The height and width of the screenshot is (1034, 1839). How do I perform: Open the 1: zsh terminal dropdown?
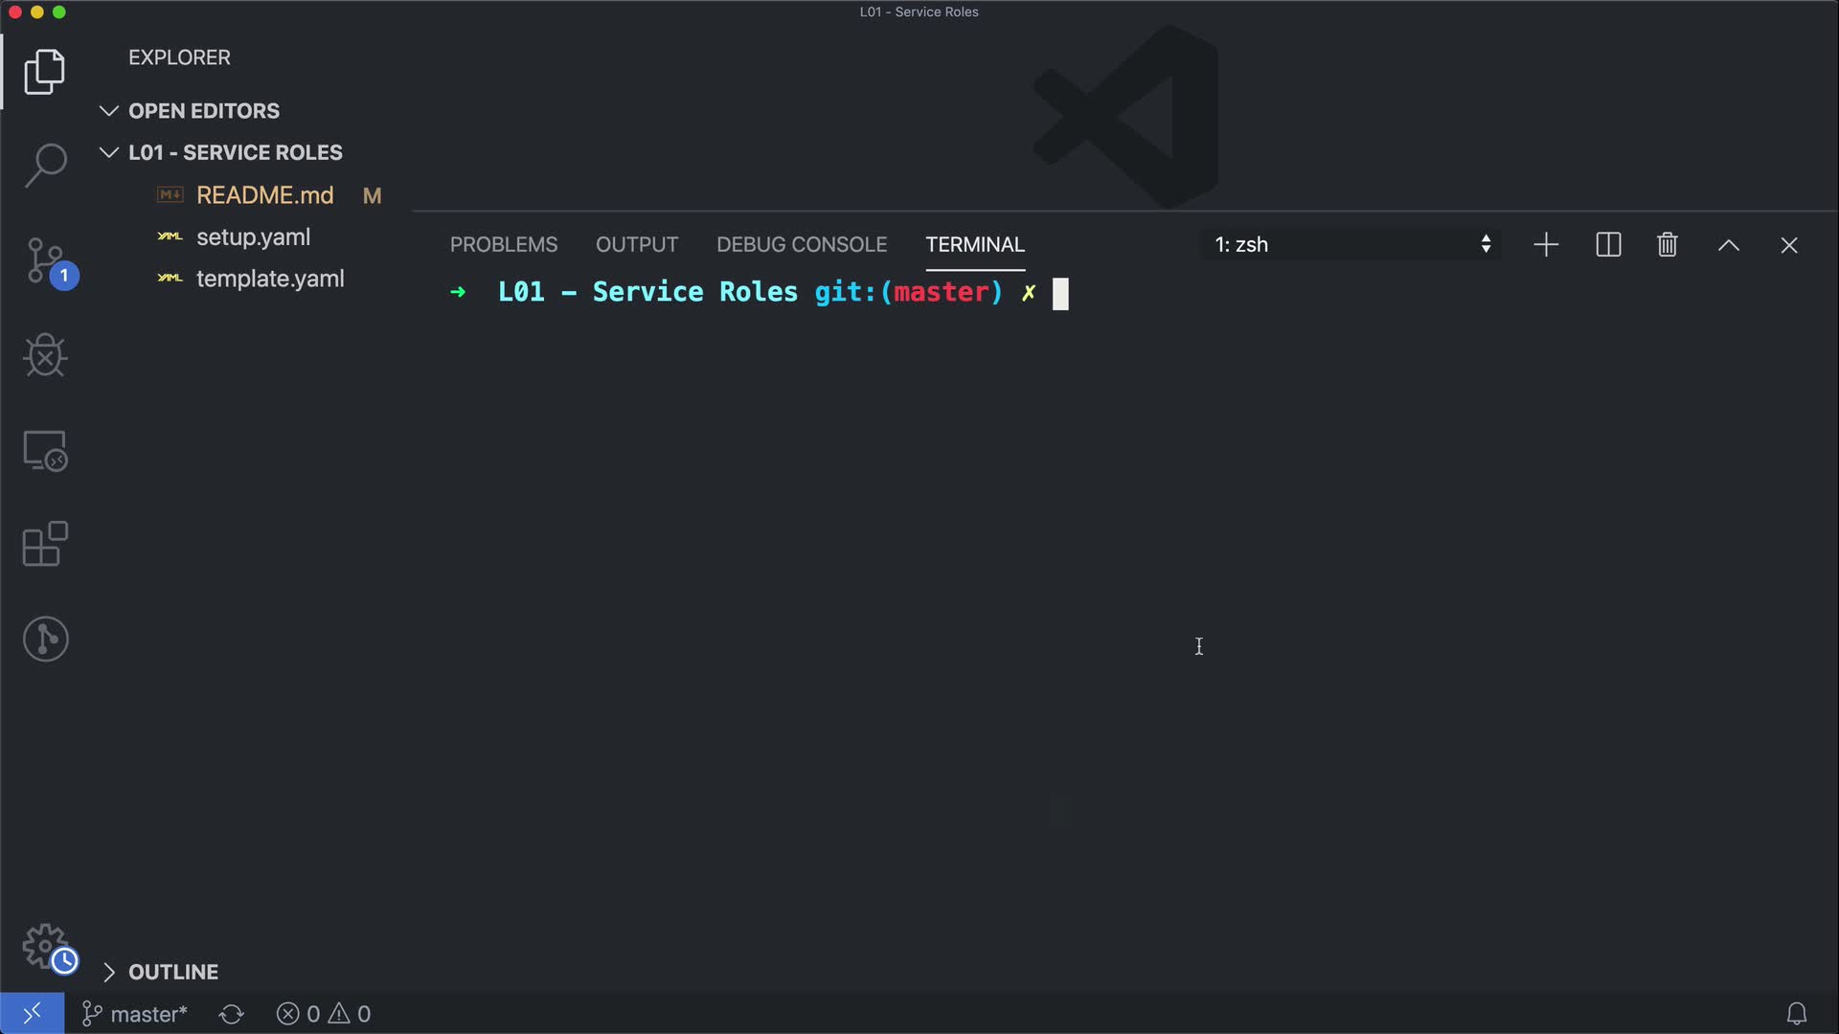coord(1351,245)
